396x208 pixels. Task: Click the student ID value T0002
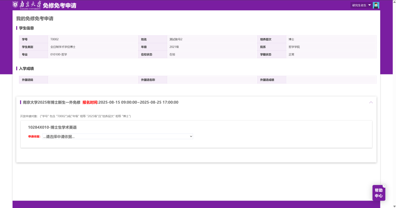coord(54,39)
